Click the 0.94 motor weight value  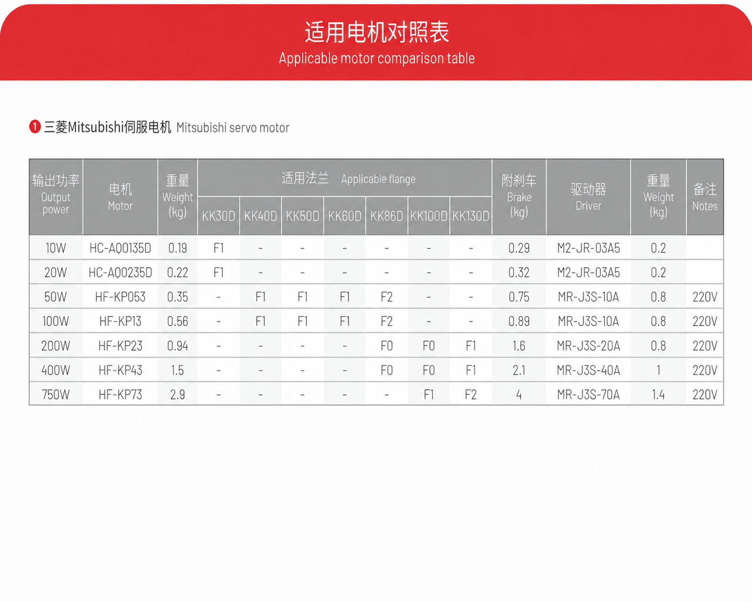178,346
